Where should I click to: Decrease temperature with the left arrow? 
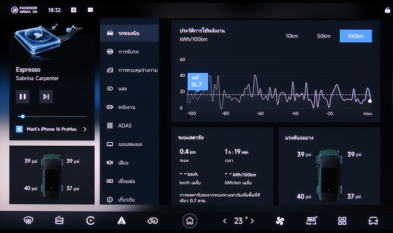pos(225,221)
